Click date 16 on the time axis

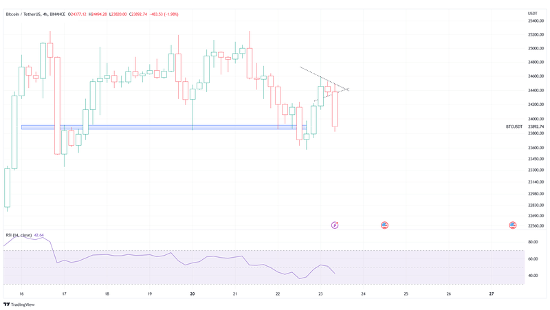click(21, 294)
